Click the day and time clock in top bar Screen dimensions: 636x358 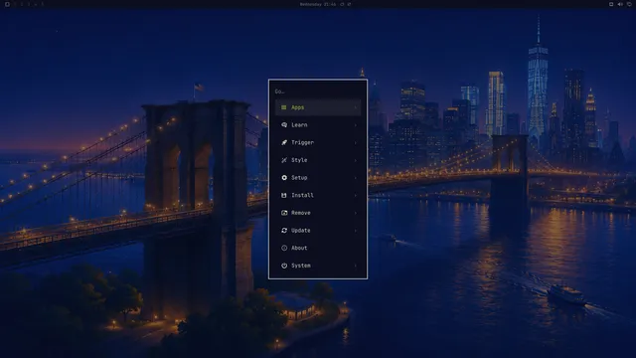click(318, 4)
